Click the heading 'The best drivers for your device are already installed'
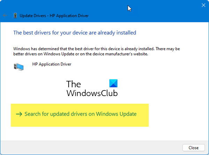Screen dimensions: 209x155 pos(75,33)
